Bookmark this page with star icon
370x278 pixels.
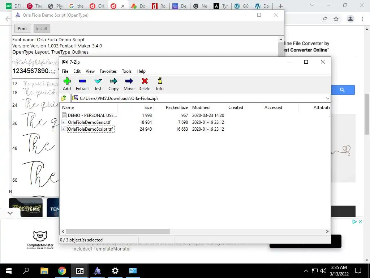point(336,19)
